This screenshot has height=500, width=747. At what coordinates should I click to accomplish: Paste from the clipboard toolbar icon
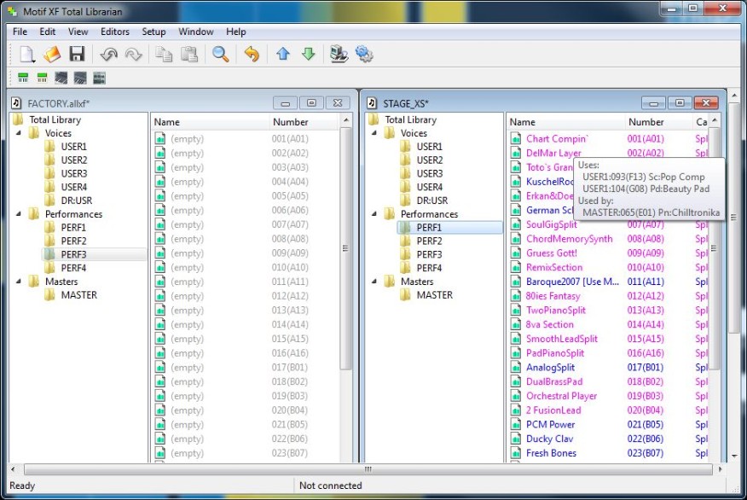coord(189,55)
